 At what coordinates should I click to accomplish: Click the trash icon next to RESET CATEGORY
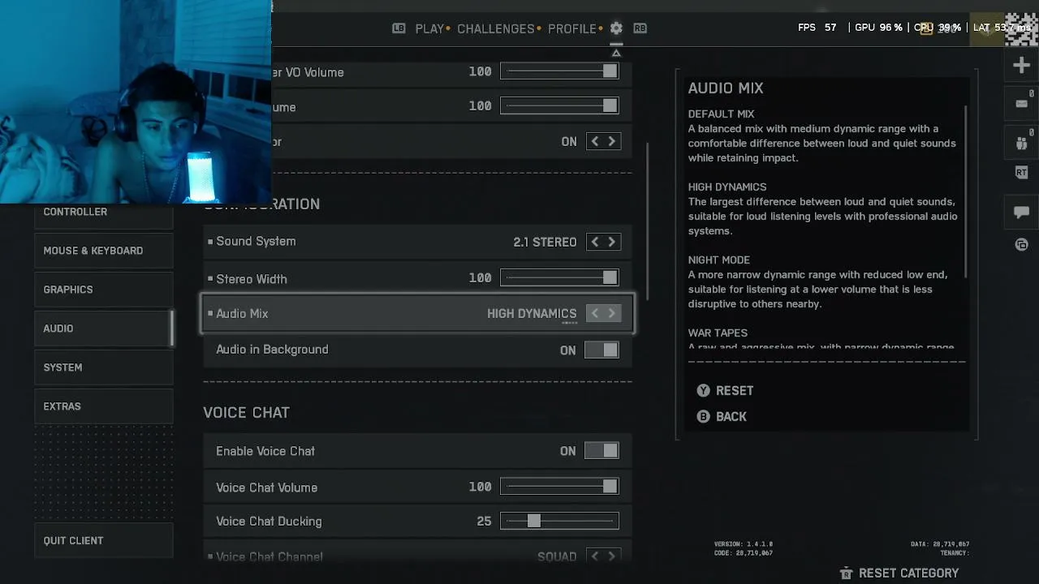click(846, 573)
